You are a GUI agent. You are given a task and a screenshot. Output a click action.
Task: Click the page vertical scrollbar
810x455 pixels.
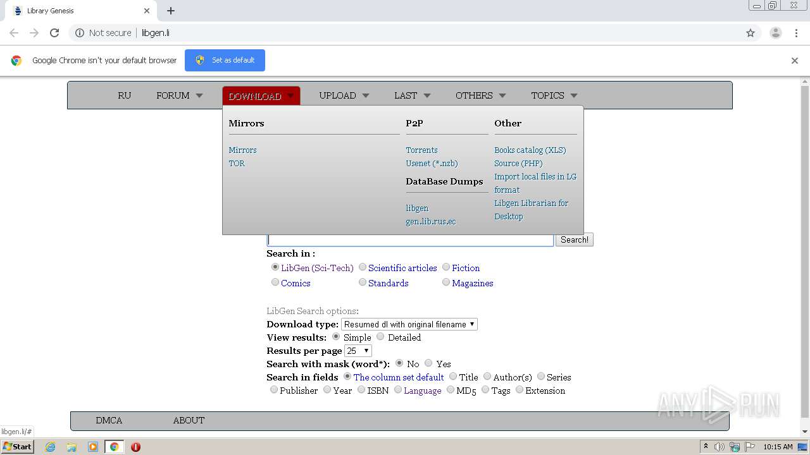805,253
